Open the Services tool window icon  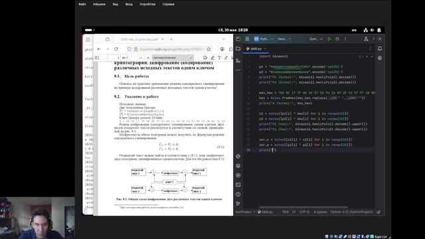238,175
